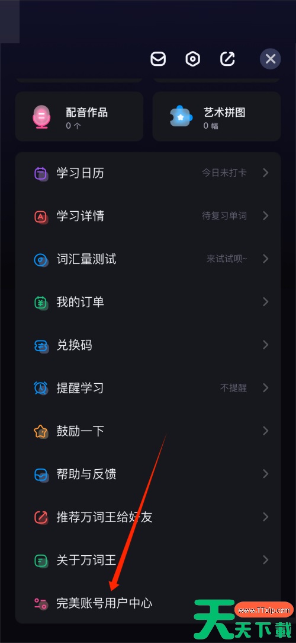Open the 艺术拼图 puzzle card

(x=217, y=116)
